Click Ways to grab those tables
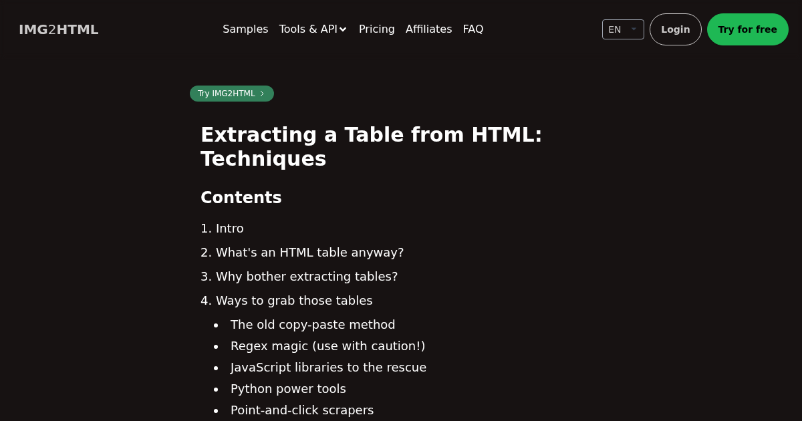 [295, 301]
